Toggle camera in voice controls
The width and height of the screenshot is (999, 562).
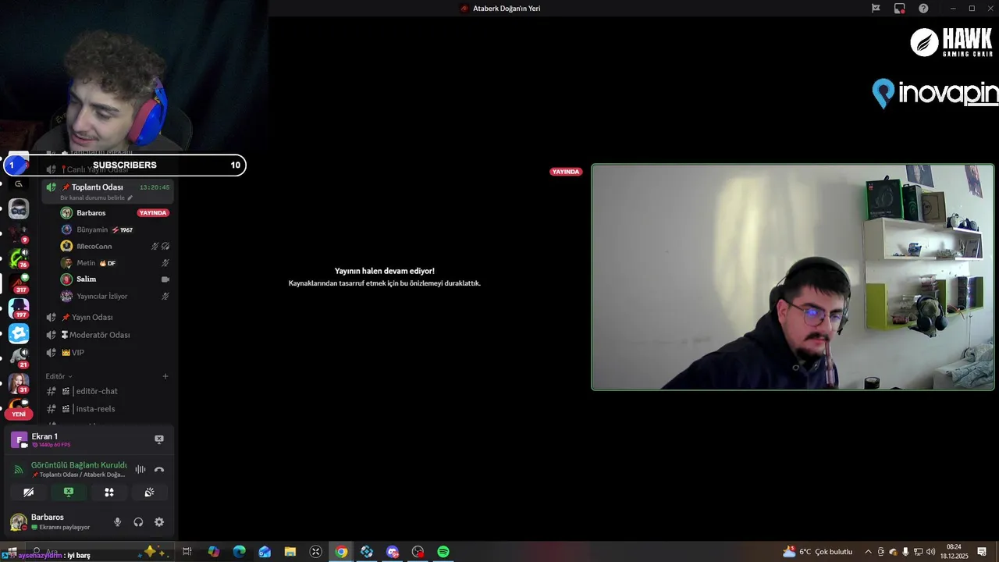click(29, 493)
